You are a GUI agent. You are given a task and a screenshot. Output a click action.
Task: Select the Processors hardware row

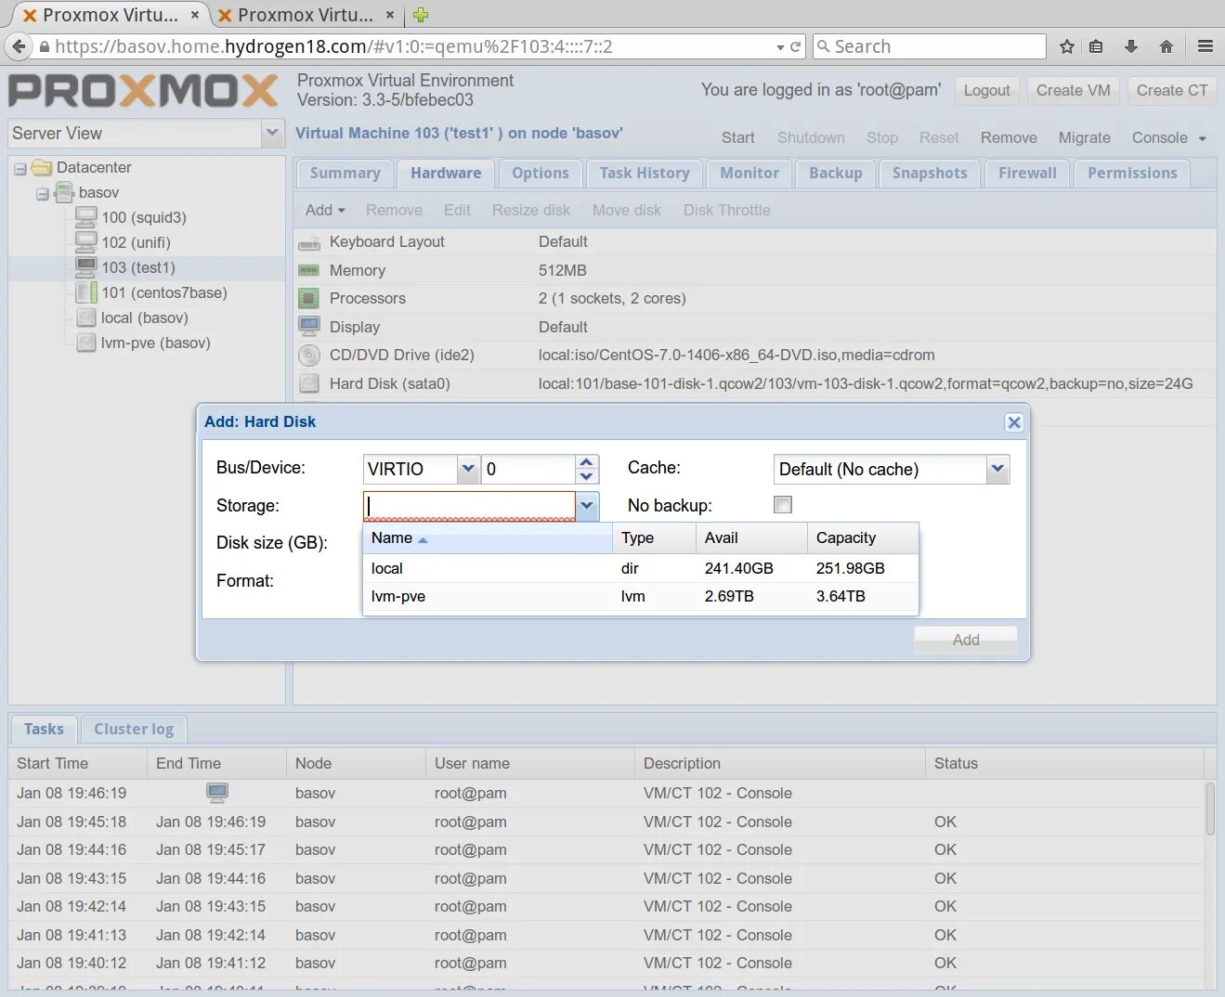coord(755,298)
